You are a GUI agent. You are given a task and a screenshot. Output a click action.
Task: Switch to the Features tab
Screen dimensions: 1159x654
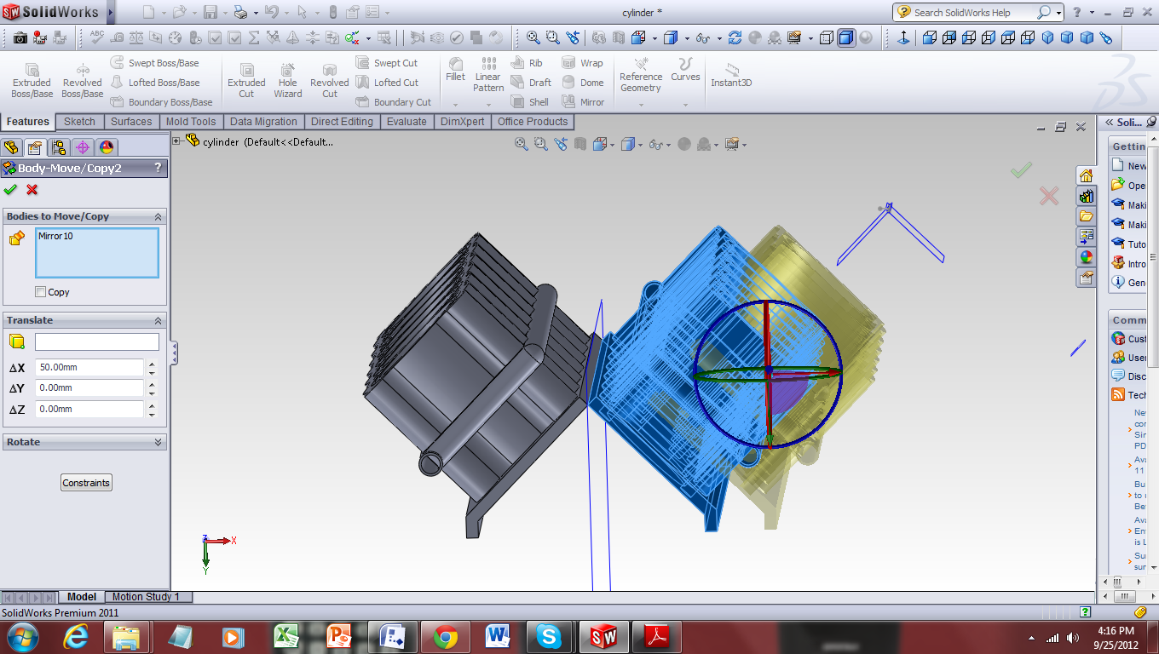(x=28, y=122)
